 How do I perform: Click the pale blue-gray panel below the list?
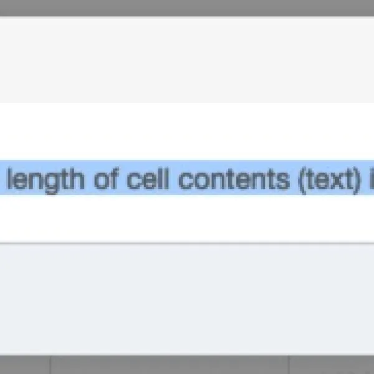pos(187,299)
